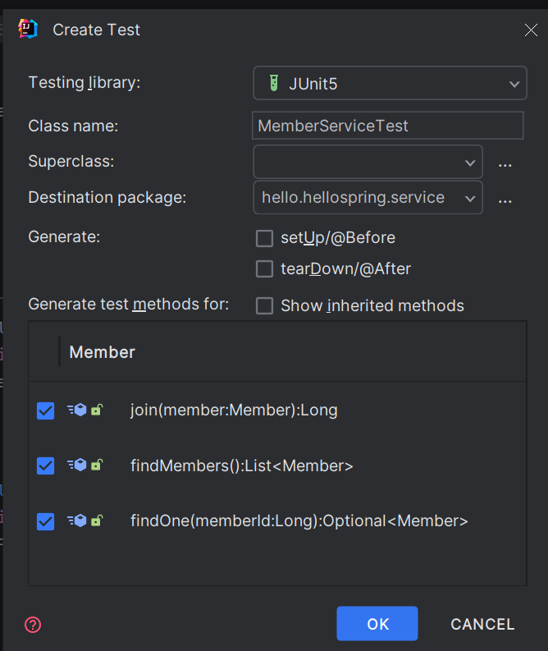
Task: Toggle Show inherited methods checkbox
Action: [264, 306]
